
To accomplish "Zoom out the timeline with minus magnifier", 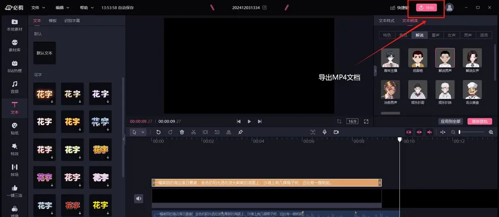I will [x=453, y=132].
